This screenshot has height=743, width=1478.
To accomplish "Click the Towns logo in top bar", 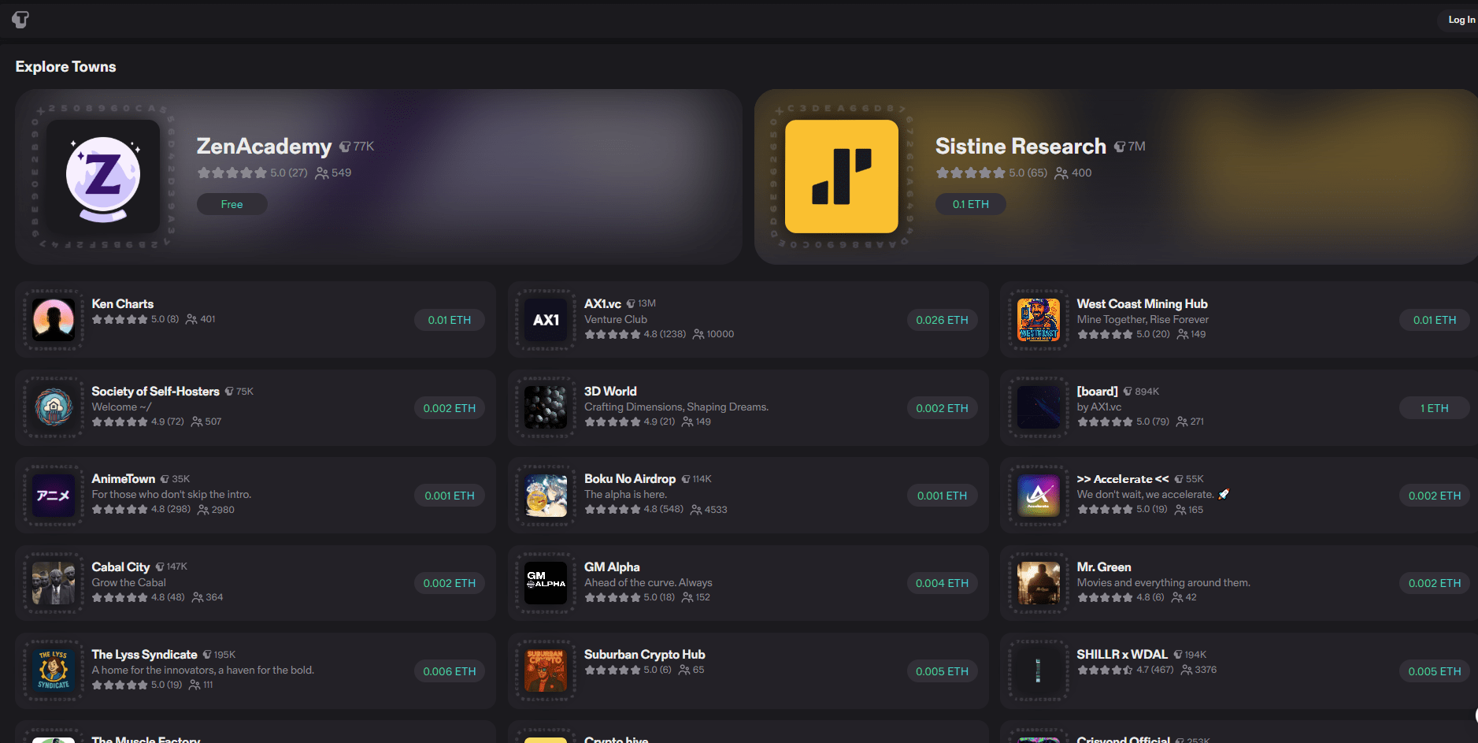I will point(20,20).
